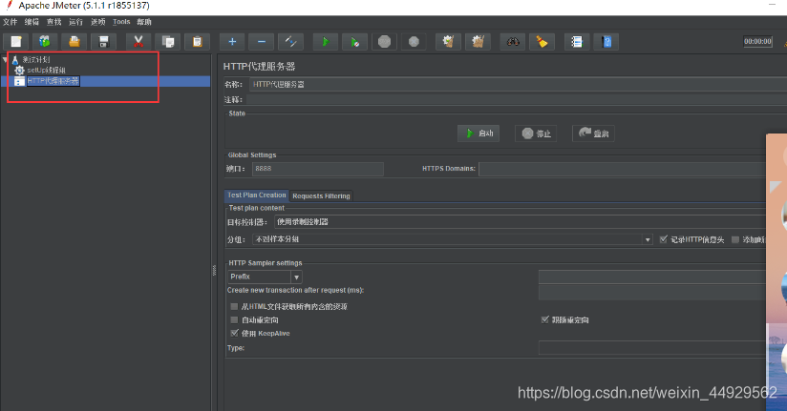Switch to the Test Plan Creation tab
This screenshot has width=787, height=411.
click(x=257, y=195)
